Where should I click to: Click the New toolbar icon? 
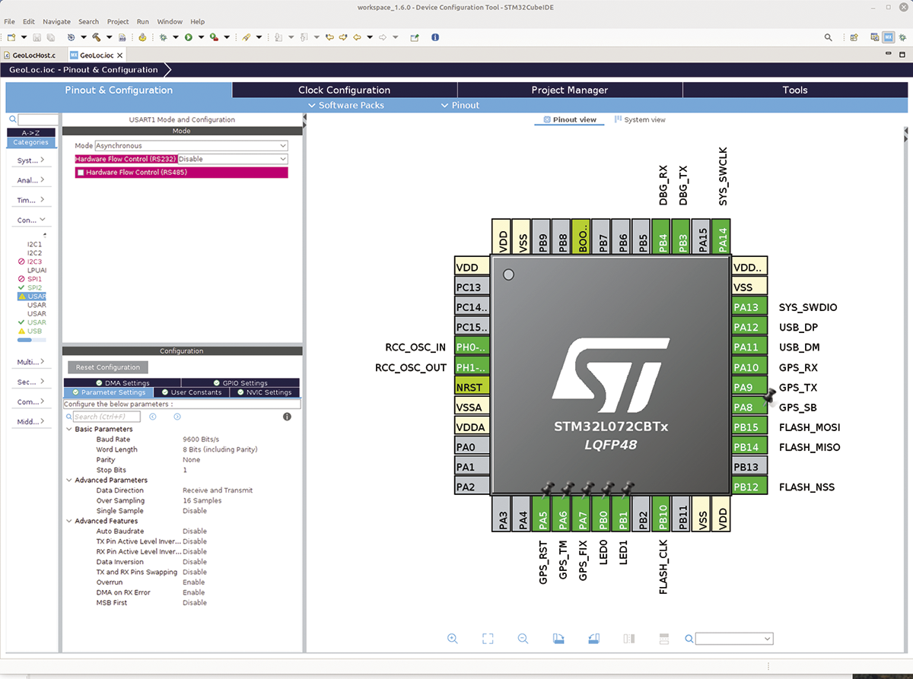click(x=11, y=36)
